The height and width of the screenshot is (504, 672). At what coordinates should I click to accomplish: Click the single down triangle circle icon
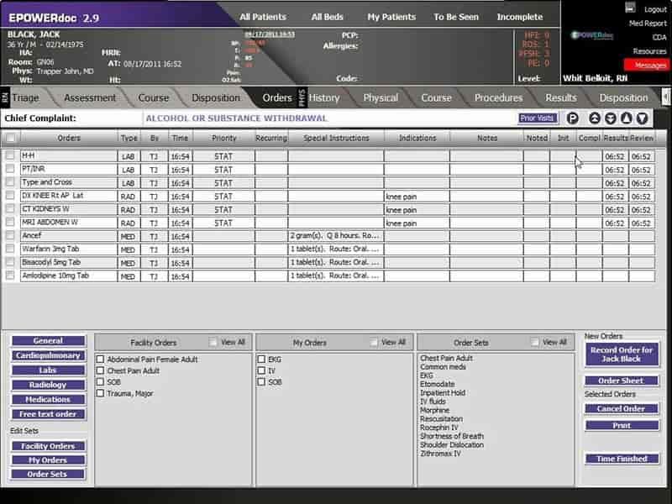tap(642, 118)
